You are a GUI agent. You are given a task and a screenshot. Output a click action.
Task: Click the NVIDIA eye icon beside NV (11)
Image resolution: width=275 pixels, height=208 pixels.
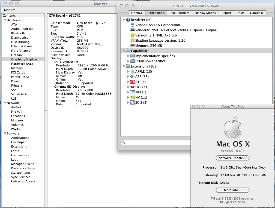(133, 97)
